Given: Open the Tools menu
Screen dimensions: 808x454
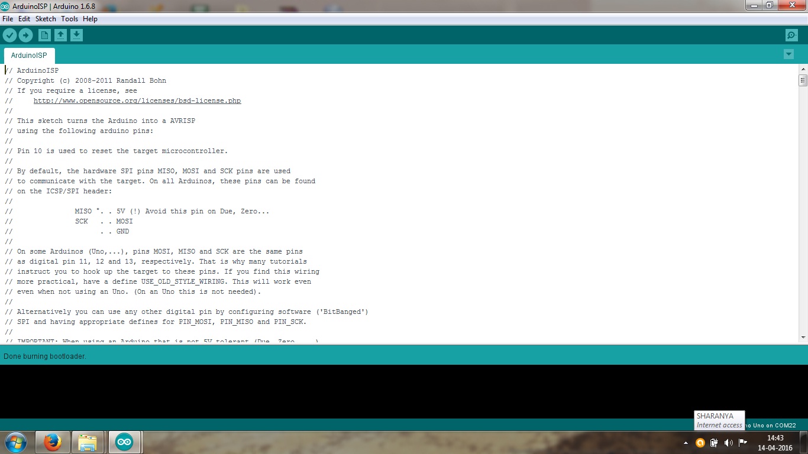Looking at the screenshot, I should point(69,19).
